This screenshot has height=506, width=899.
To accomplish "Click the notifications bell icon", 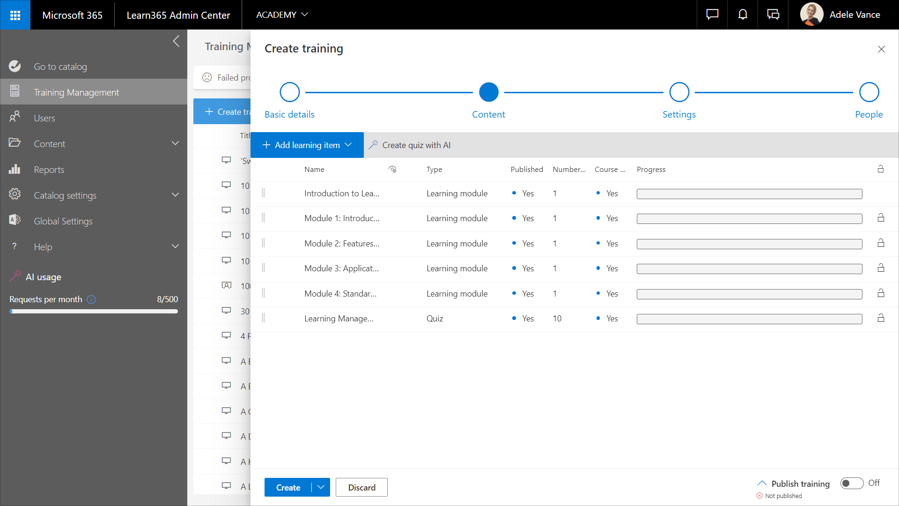I will click(743, 15).
